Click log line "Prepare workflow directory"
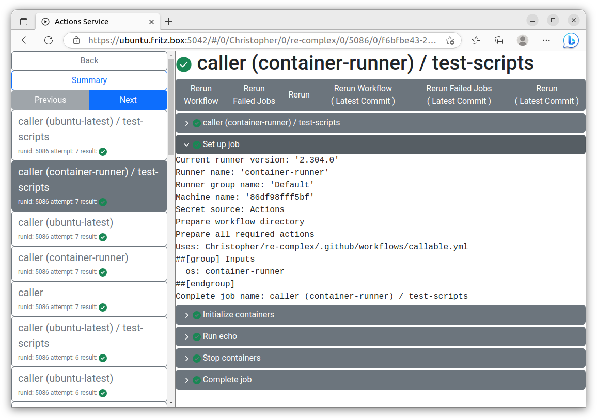 tap(240, 222)
